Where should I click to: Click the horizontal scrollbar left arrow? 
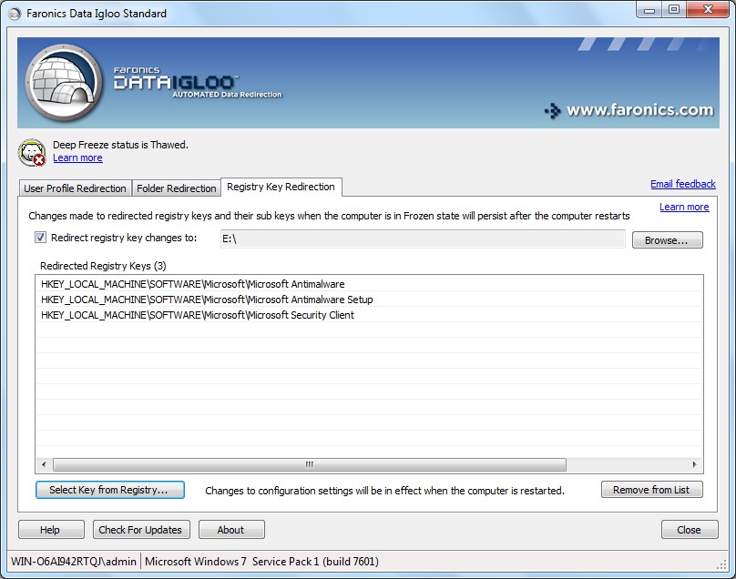coord(44,464)
